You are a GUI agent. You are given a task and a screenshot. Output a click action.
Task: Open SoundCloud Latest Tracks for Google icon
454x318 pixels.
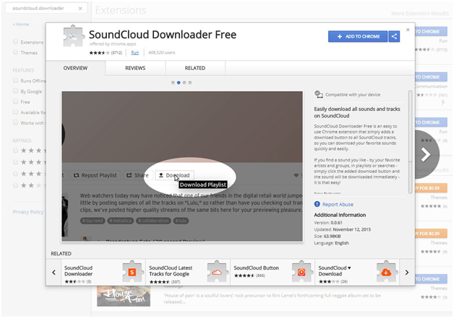217,272
